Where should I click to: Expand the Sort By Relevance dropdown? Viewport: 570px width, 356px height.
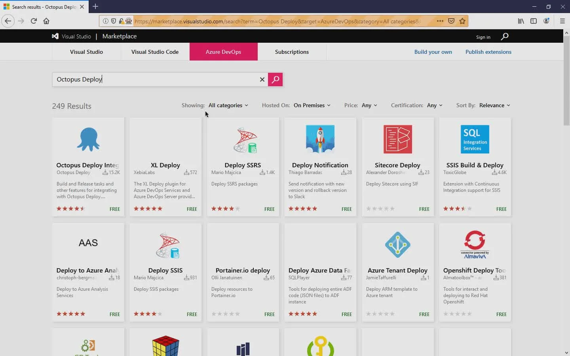(x=495, y=105)
